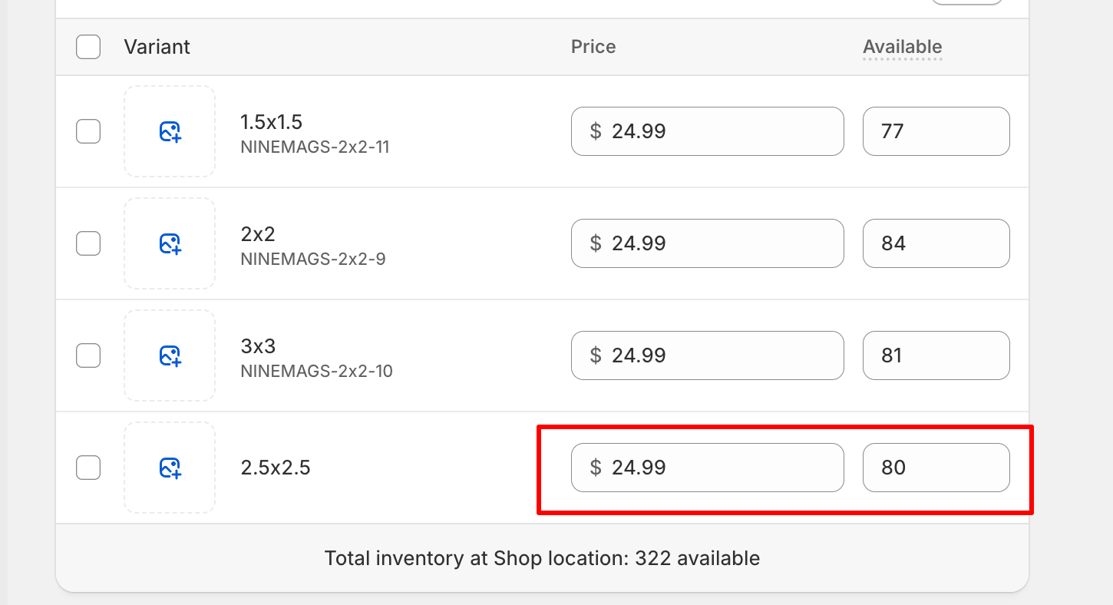Screen dimensions: 1113x605
Task: Click the 3x3 variant price box
Action: coord(706,355)
